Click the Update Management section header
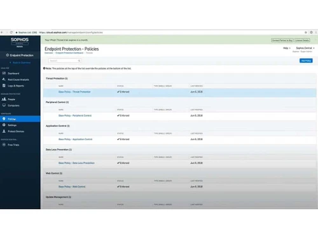 pos(59,197)
